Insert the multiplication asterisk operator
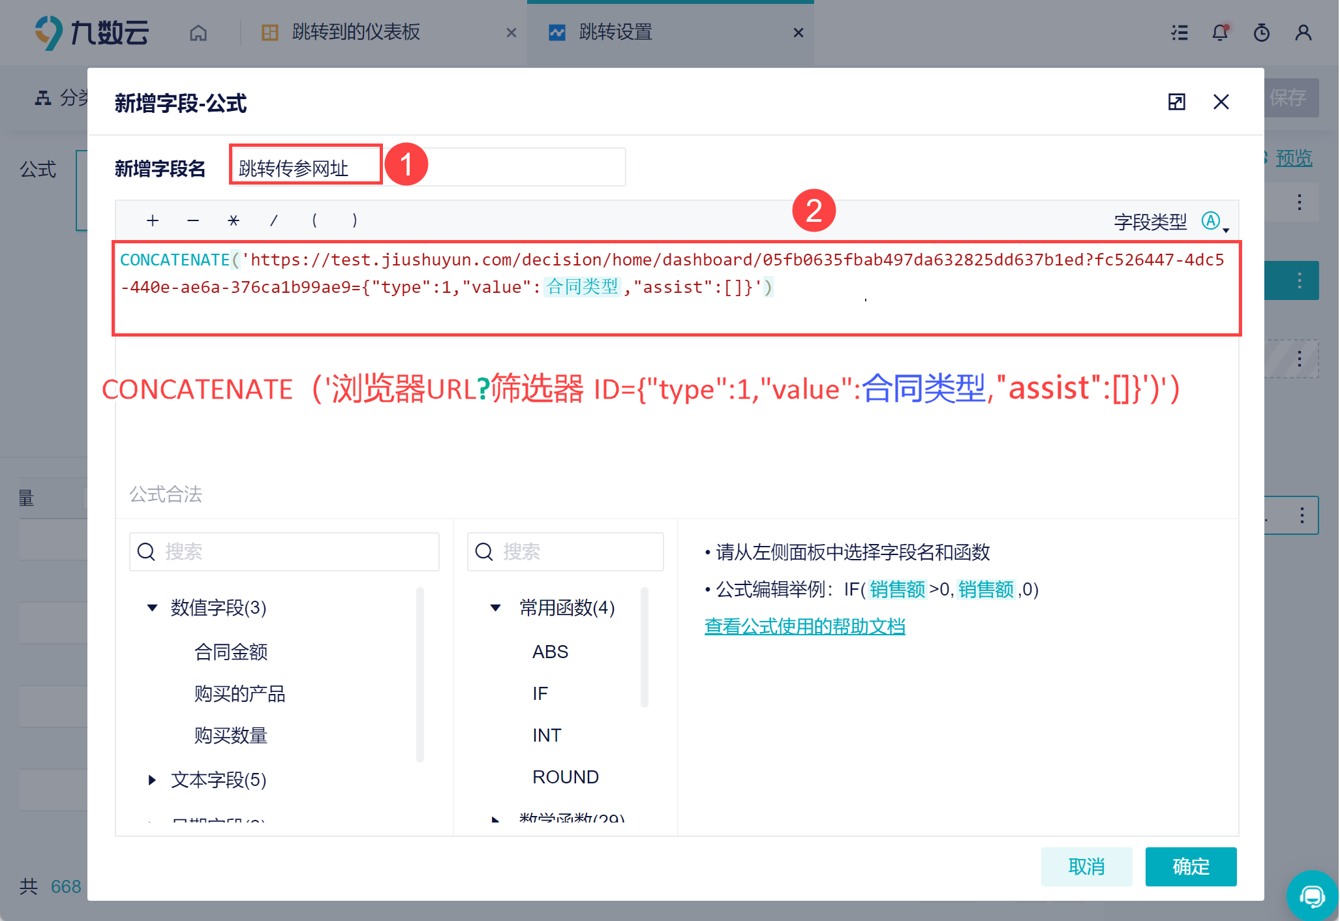1340x921 pixels. point(234,220)
